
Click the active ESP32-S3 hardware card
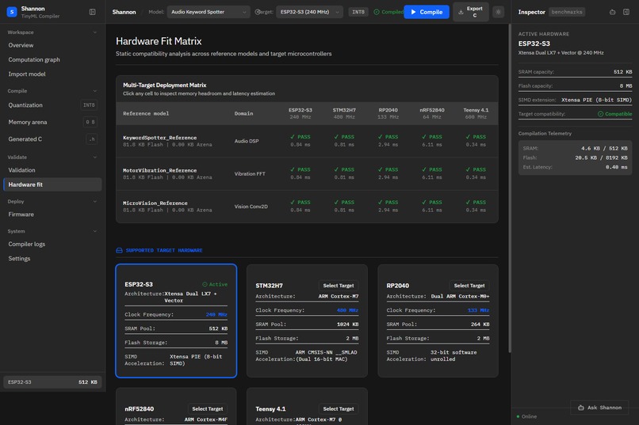tap(176, 321)
